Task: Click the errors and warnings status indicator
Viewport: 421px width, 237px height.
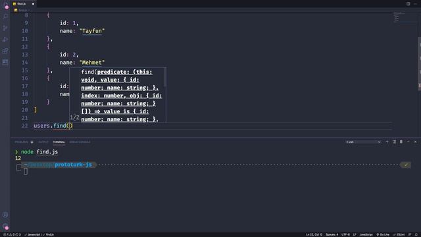Action: [12, 234]
